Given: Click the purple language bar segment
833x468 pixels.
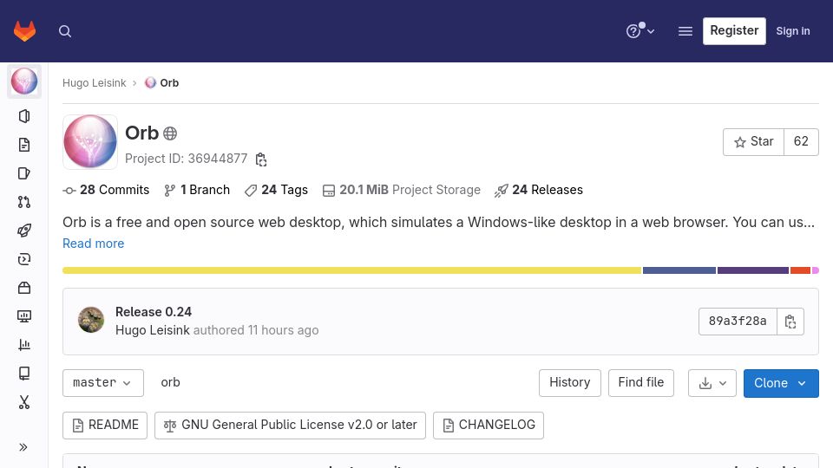Looking at the screenshot, I should tap(753, 270).
